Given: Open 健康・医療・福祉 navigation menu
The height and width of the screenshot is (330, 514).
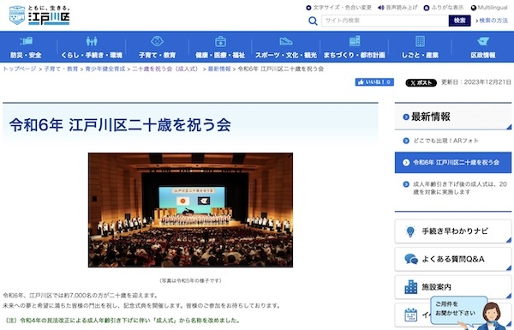Looking at the screenshot, I should tap(220, 46).
